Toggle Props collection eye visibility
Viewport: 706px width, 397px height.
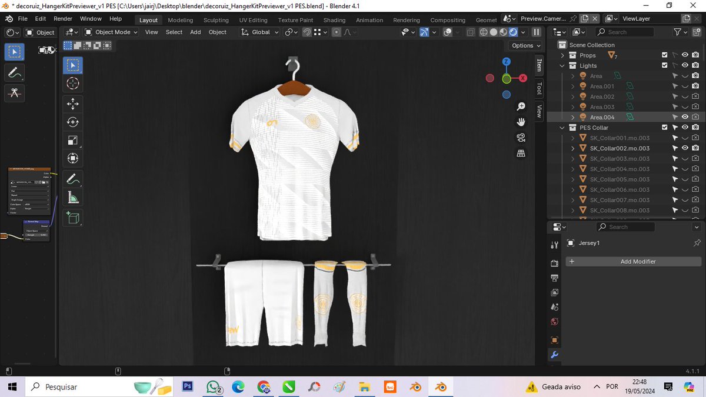pos(685,55)
